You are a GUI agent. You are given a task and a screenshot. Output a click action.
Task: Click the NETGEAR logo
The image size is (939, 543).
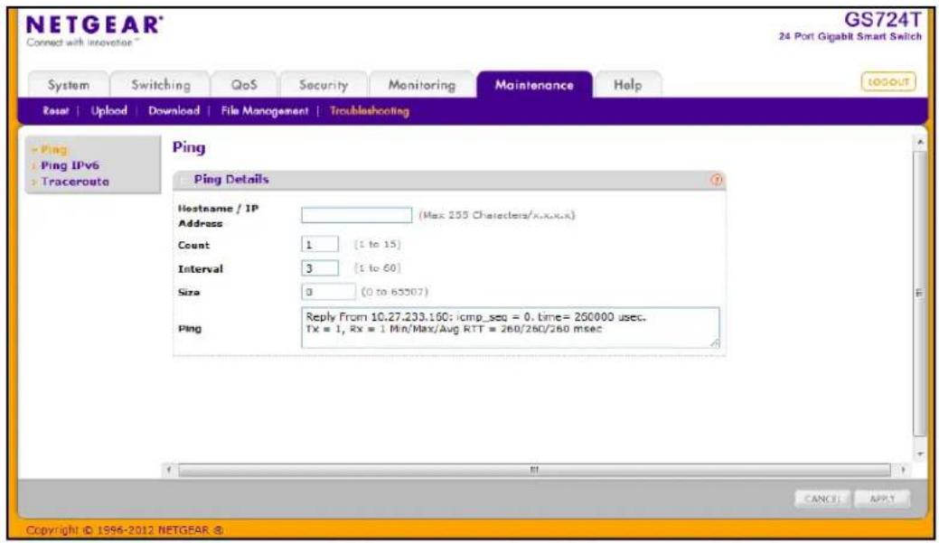(94, 25)
